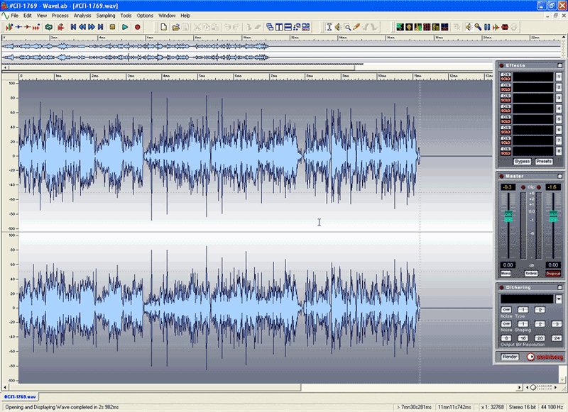Select the magnifier zoom tool
This screenshot has height=412, width=568.
pyautogui.click(x=349, y=27)
